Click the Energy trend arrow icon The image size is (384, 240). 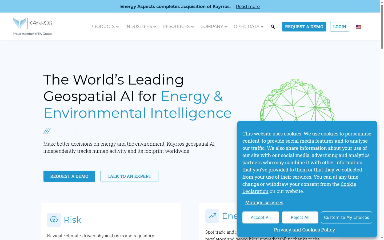point(212,216)
